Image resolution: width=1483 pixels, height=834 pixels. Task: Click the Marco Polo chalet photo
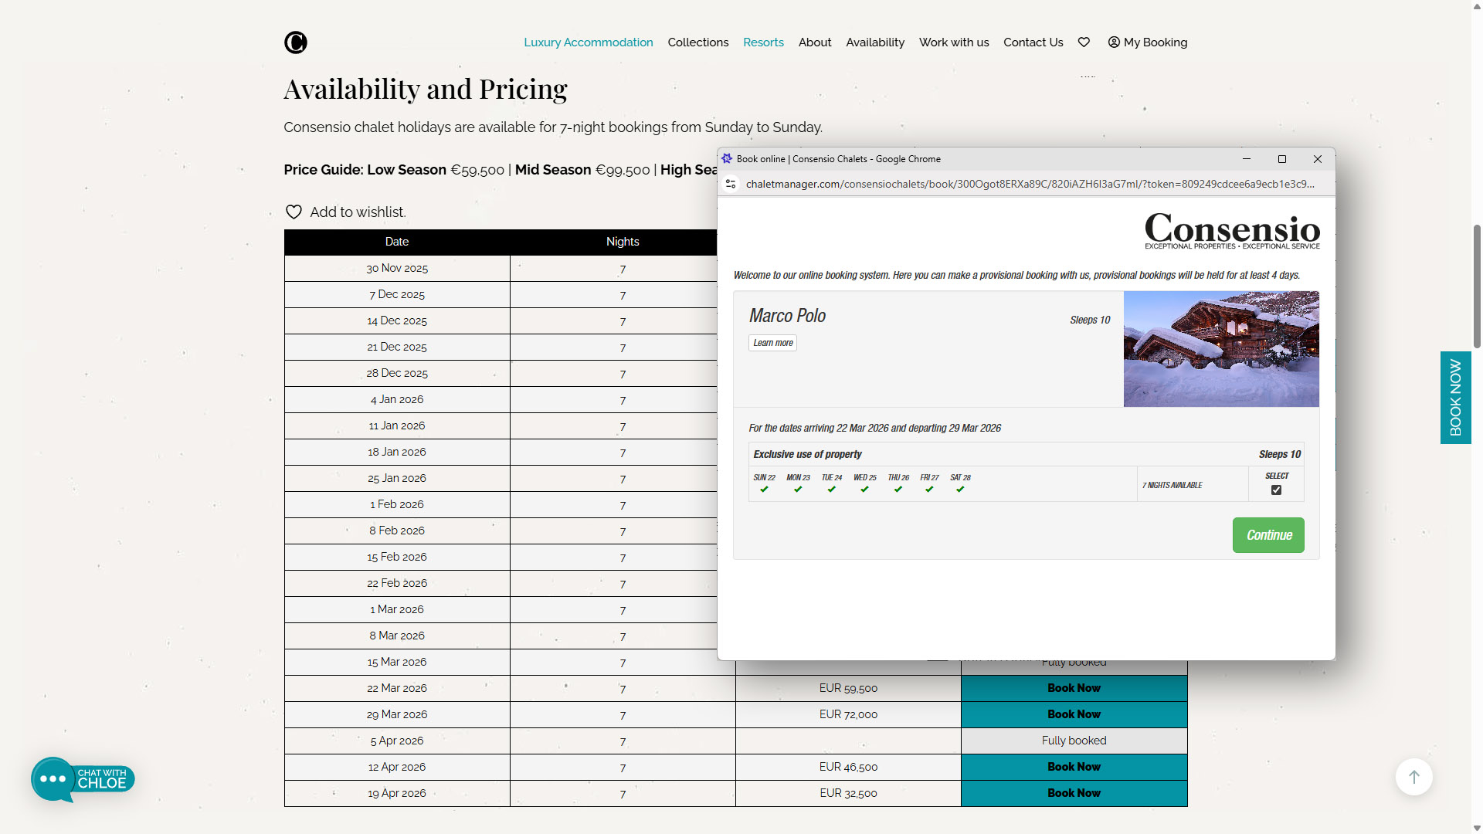[x=1221, y=349]
